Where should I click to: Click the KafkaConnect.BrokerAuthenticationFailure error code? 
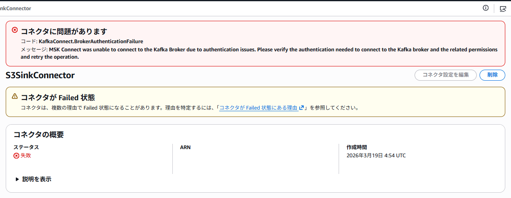91,41
